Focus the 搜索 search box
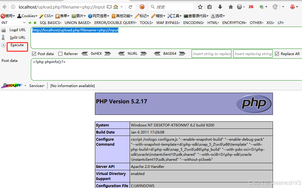Image resolution: width=302 pixels, height=188 pixels. pyautogui.click(x=171, y=7)
